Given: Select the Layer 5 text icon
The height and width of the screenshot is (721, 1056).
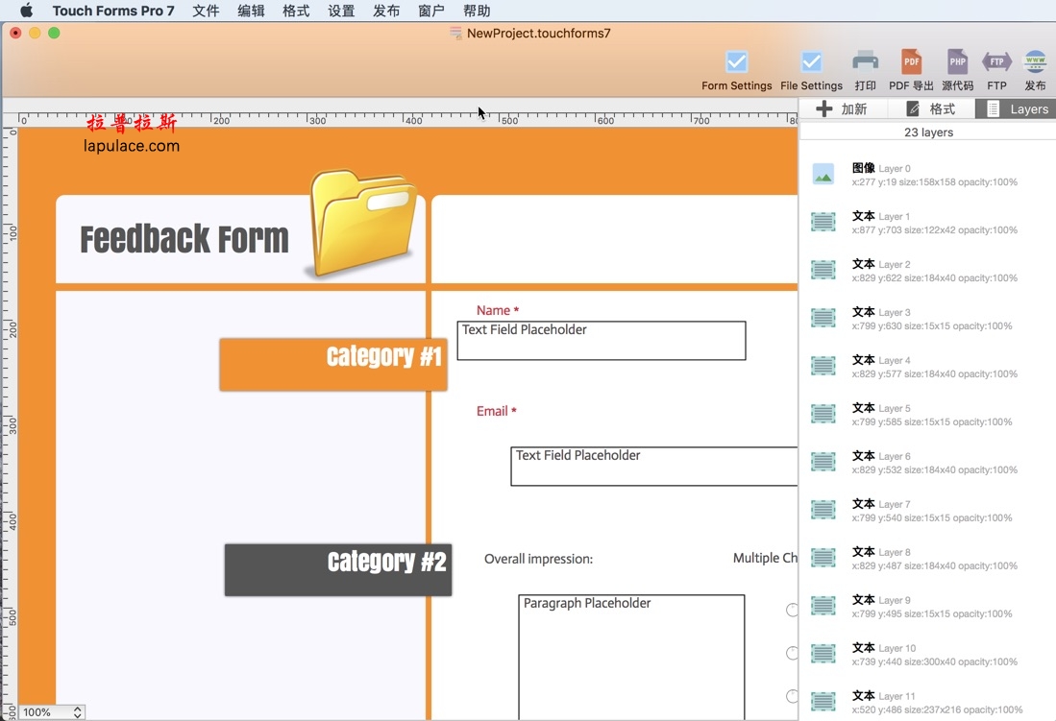Looking at the screenshot, I should pos(823,414).
